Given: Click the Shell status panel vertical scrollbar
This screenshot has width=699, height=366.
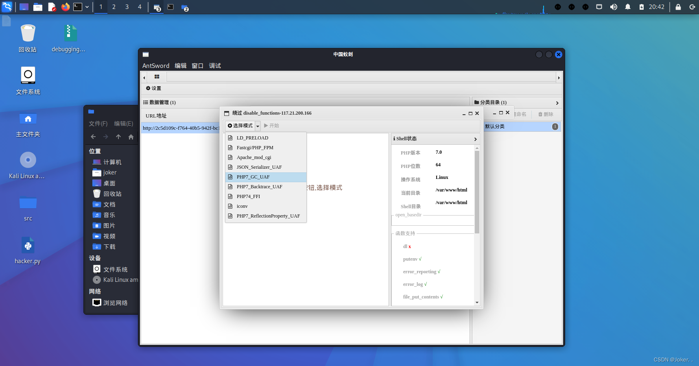Looking at the screenshot, I should tap(477, 191).
